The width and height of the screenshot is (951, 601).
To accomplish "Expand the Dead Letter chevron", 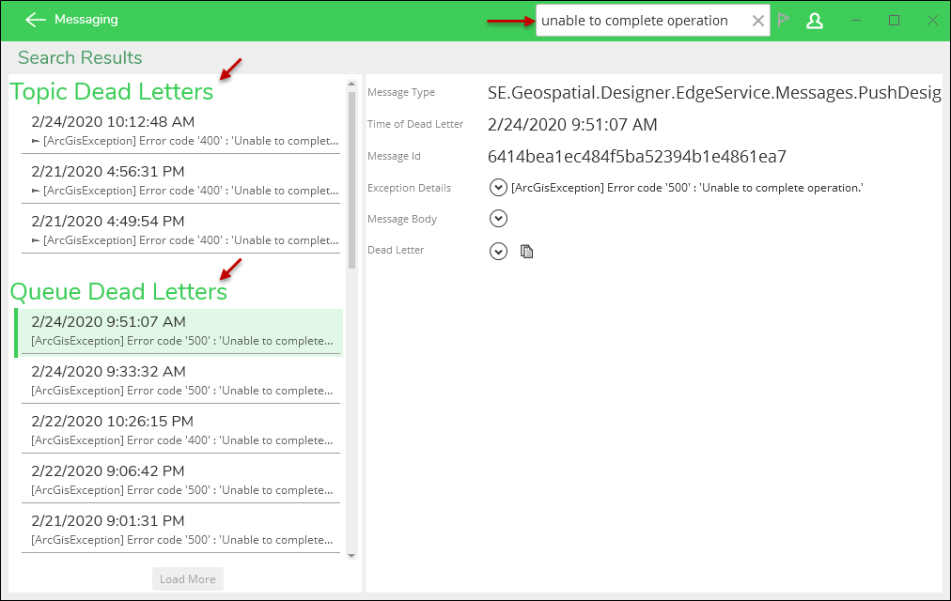I will pyautogui.click(x=498, y=251).
